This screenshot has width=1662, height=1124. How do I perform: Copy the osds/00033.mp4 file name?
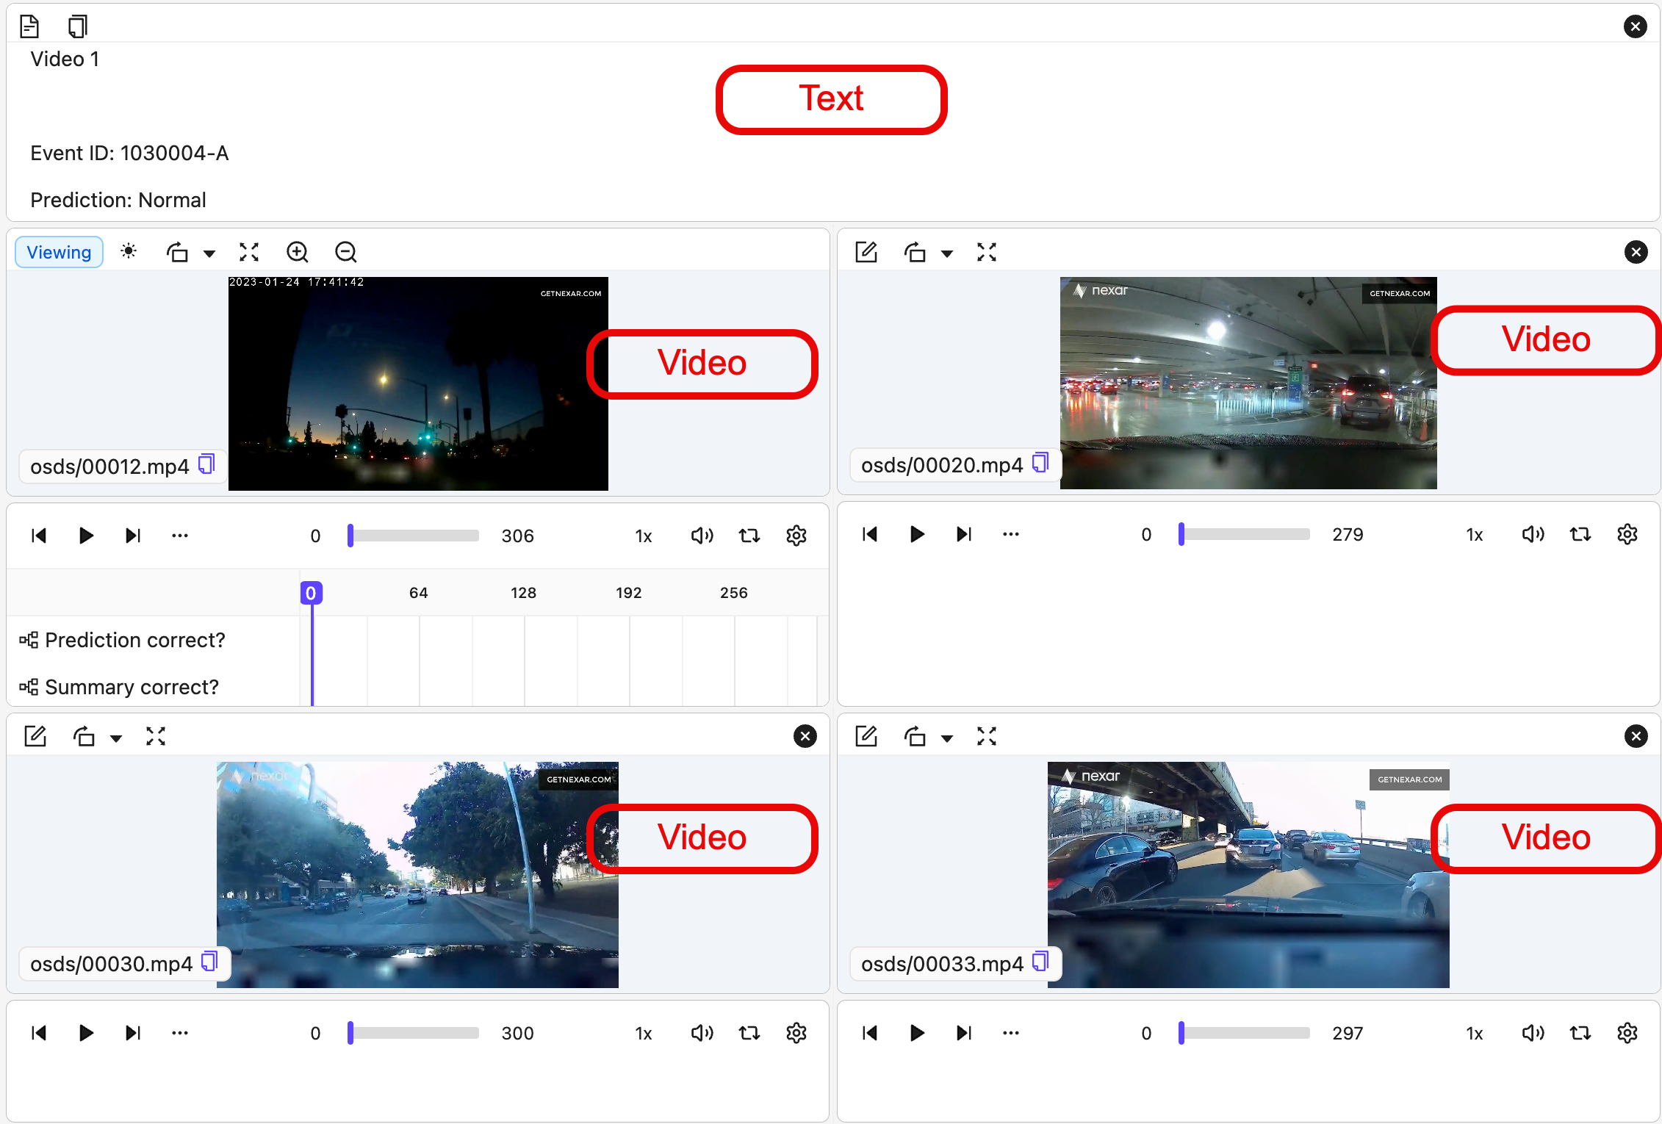1040,962
